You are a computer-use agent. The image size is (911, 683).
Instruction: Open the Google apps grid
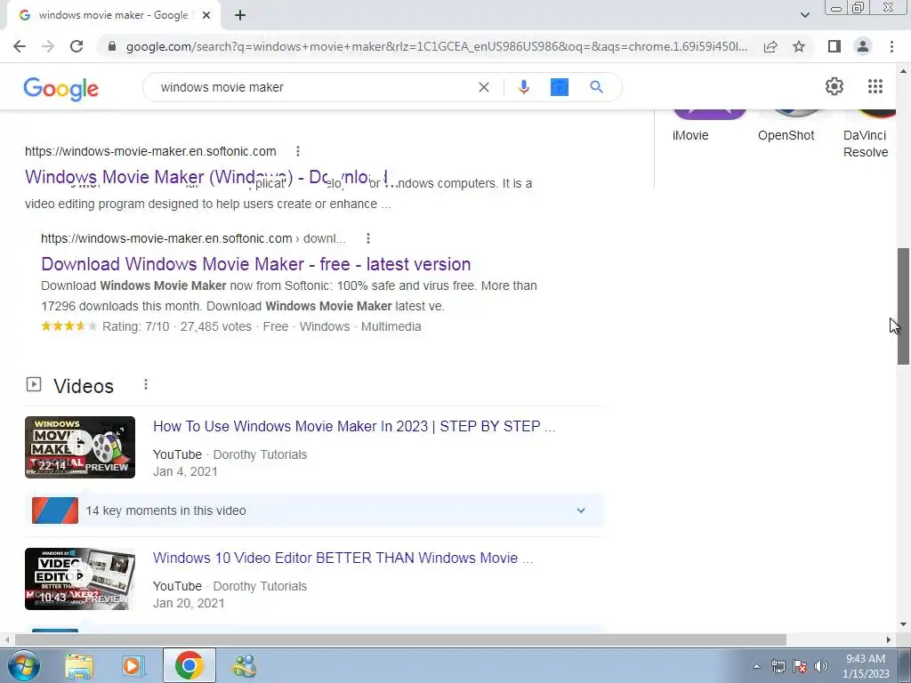[x=875, y=86]
